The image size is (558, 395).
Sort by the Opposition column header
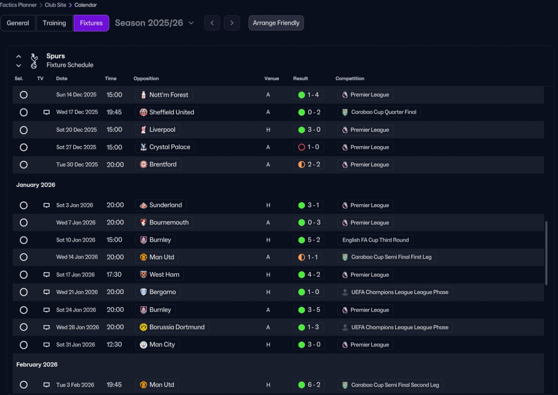146,79
